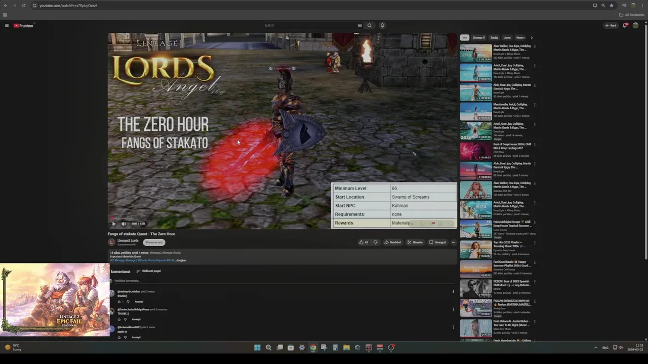Open the Windows Start button

pyautogui.click(x=257, y=347)
